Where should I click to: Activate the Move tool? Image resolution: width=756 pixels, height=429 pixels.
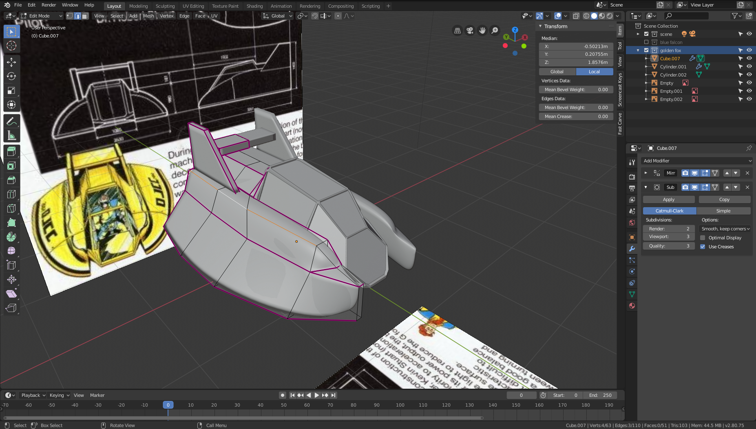point(11,62)
